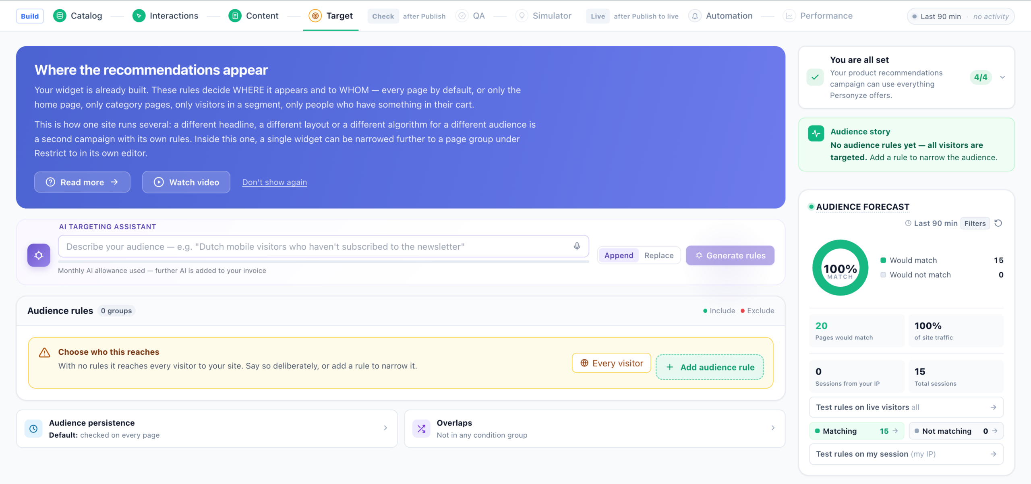Toggle the Exclude legend item
Viewport: 1031px width, 484px height.
[x=757, y=310]
